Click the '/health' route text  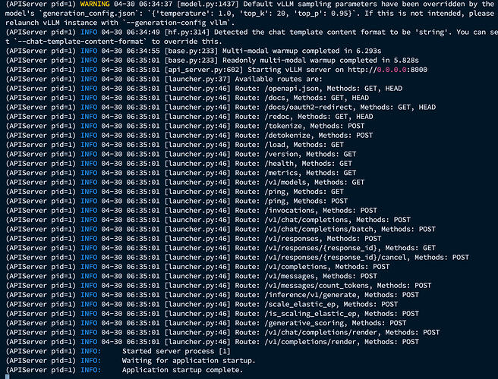(x=279, y=164)
